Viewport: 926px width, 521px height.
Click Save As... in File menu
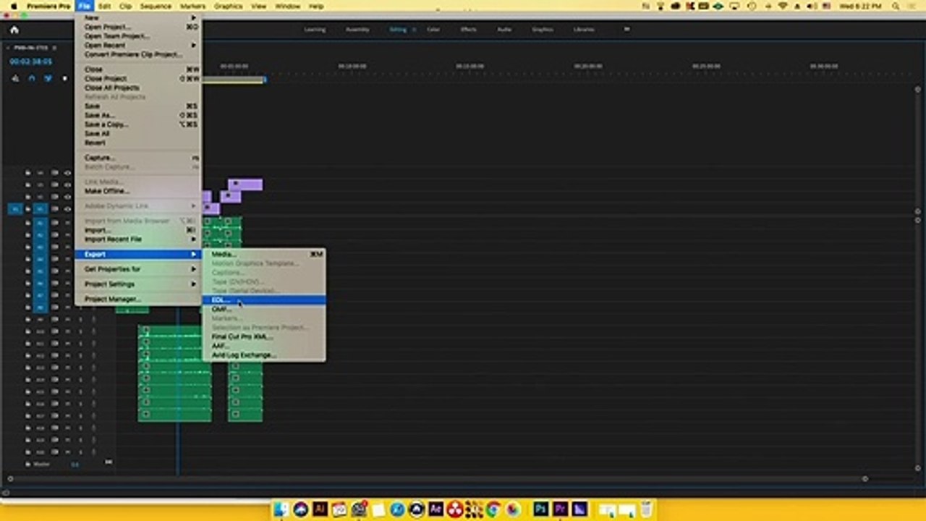point(137,115)
